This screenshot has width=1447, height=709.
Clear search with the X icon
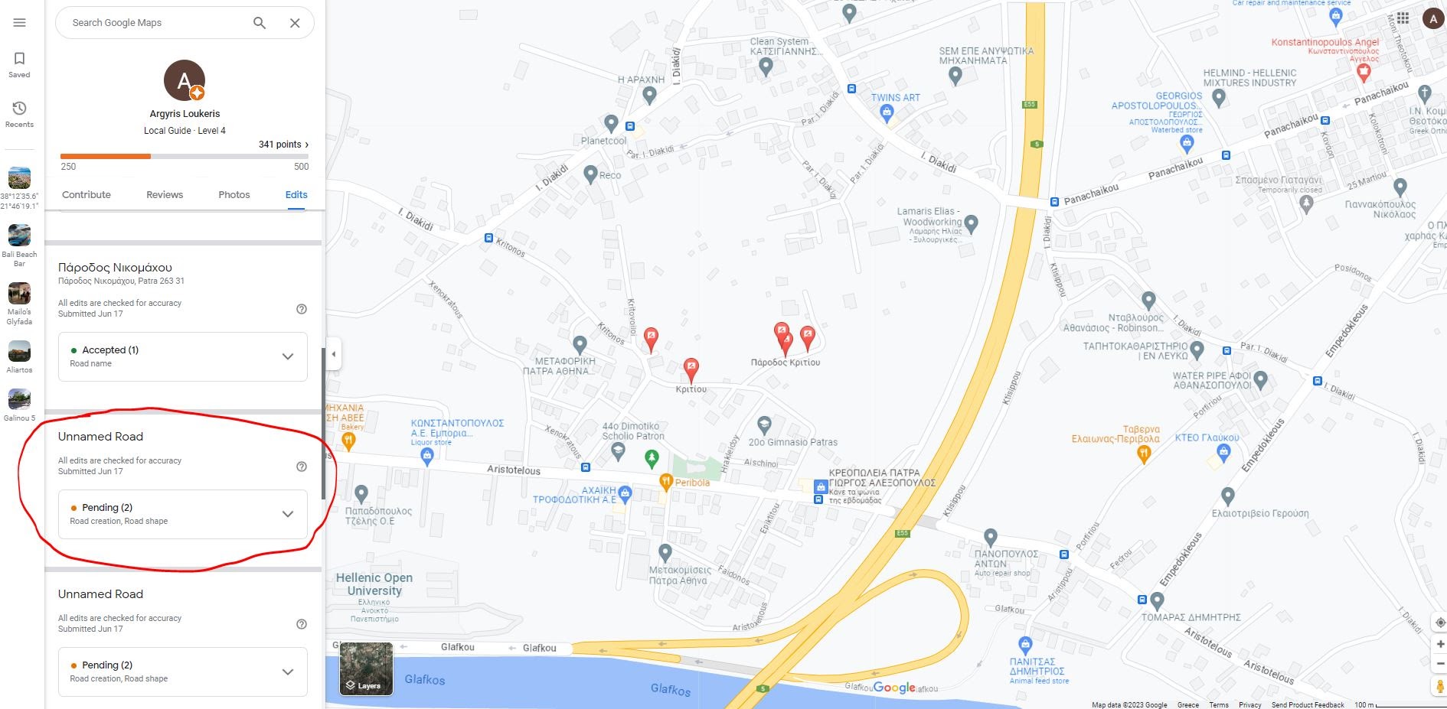pyautogui.click(x=295, y=23)
